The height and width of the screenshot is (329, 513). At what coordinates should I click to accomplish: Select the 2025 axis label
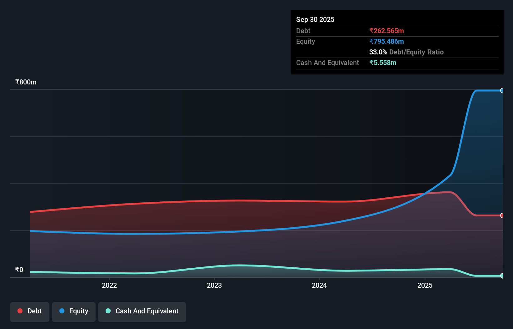[x=425, y=285]
